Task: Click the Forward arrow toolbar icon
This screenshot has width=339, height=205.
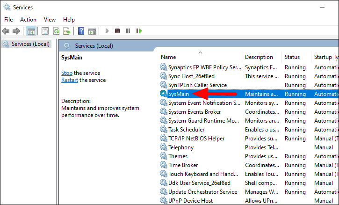Action: [16, 31]
